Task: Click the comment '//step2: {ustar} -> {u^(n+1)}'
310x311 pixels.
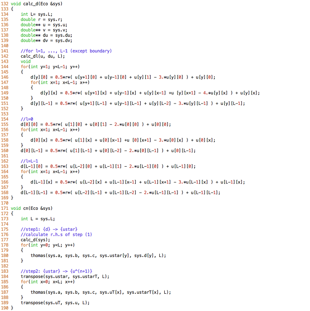Action: [x=56, y=272]
